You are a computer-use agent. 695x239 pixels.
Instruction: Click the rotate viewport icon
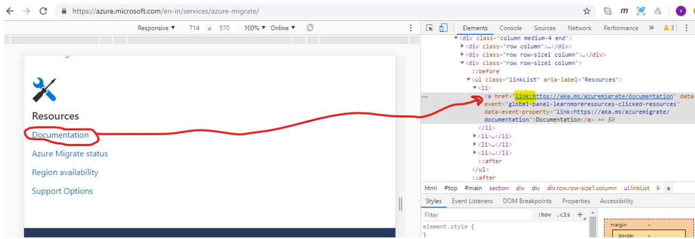[x=311, y=28]
